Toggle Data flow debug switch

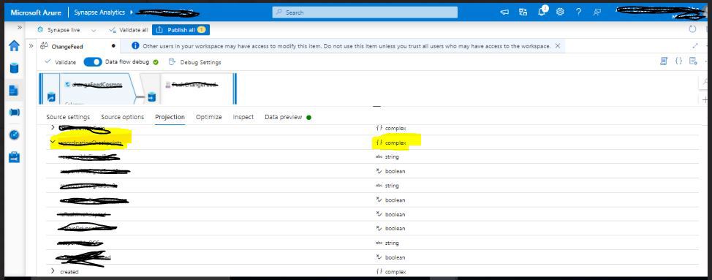(93, 62)
